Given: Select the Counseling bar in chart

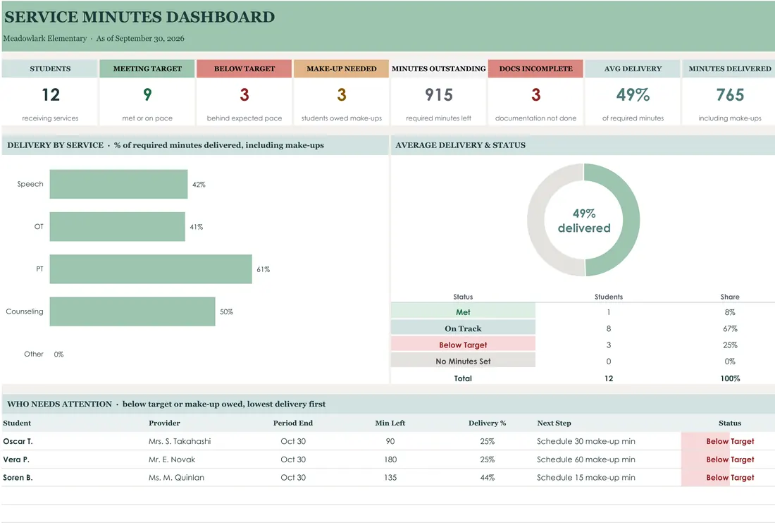Looking at the screenshot, I should 132,311.
